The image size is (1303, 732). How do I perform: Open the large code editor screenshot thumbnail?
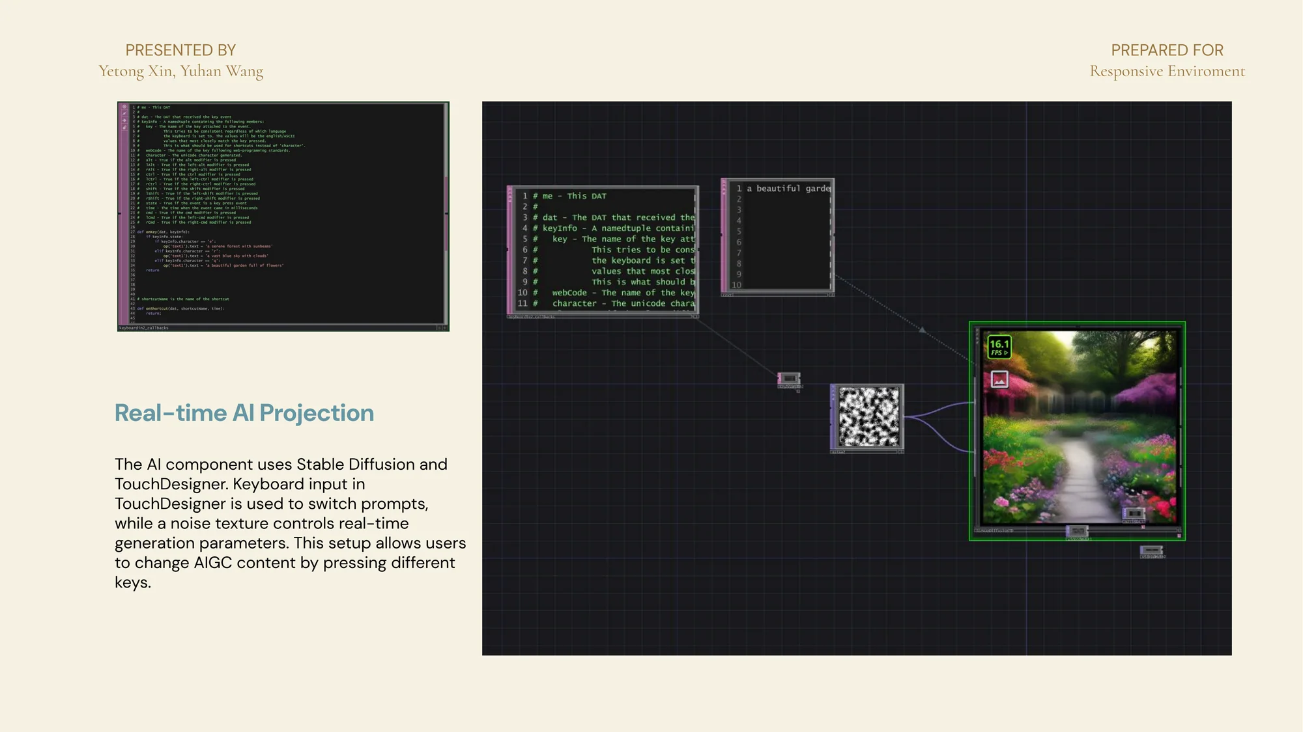(283, 216)
